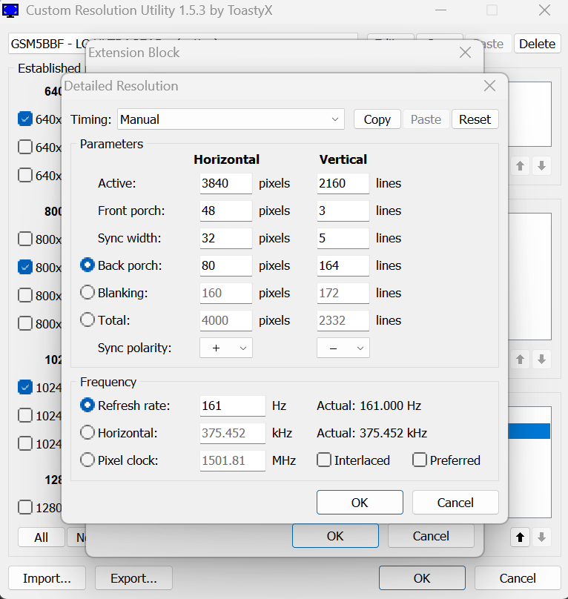Click the black move-up arrow at bottom right
The width and height of the screenshot is (568, 599).
pyautogui.click(x=520, y=537)
